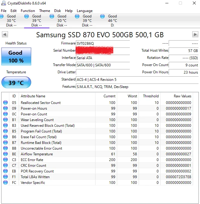Viewport: 200px width, 204px height.
Task: Click the CrystalDiskInfo app icon in title bar
Action: coord(3,3)
